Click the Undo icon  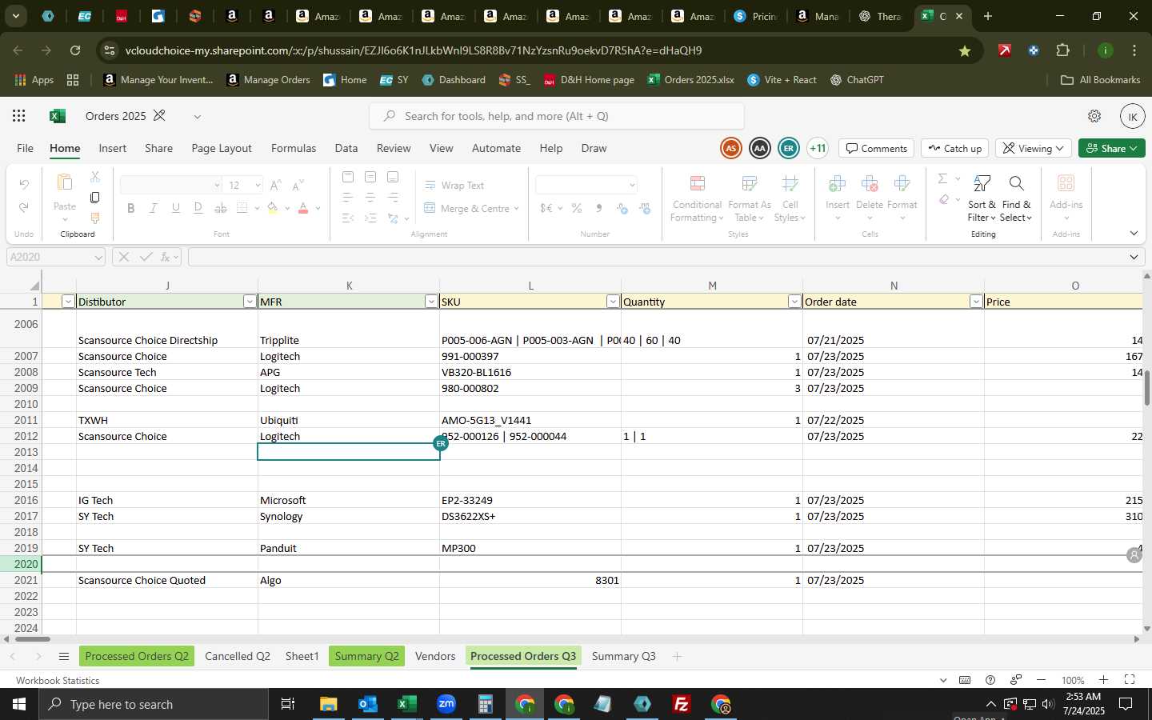tap(24, 185)
